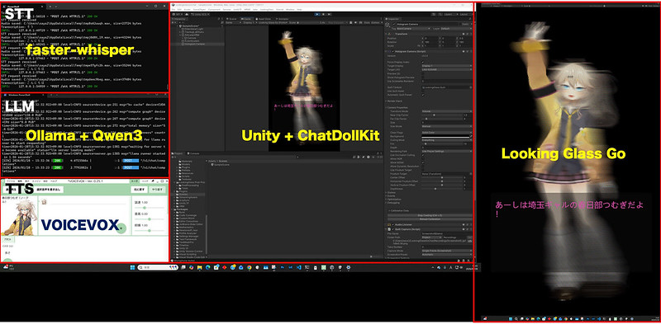Screen dimensions: 661x324
Task: Click the Stats button in Game view
Action: (367, 22)
